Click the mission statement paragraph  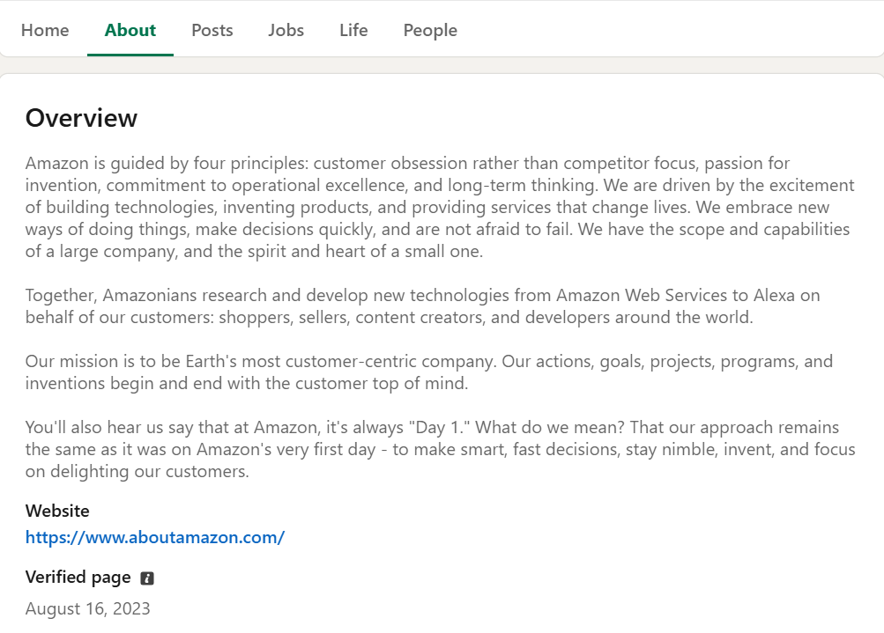coord(428,372)
